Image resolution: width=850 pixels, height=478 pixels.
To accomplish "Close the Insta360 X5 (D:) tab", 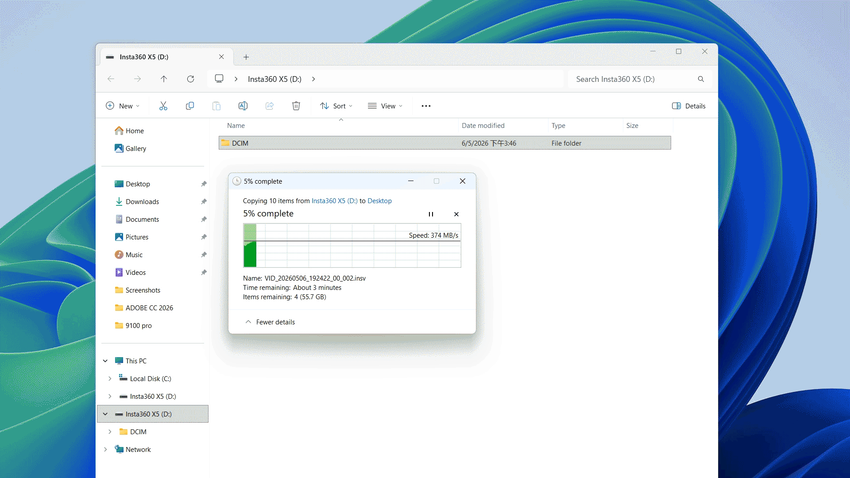I will 221,57.
